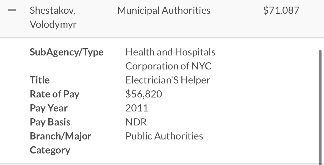Click the word Category under Branch/Major
The image size is (324, 165).
pos(50,150)
